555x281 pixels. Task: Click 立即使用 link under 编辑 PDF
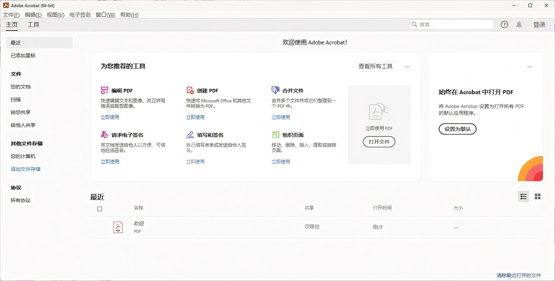pyautogui.click(x=110, y=117)
